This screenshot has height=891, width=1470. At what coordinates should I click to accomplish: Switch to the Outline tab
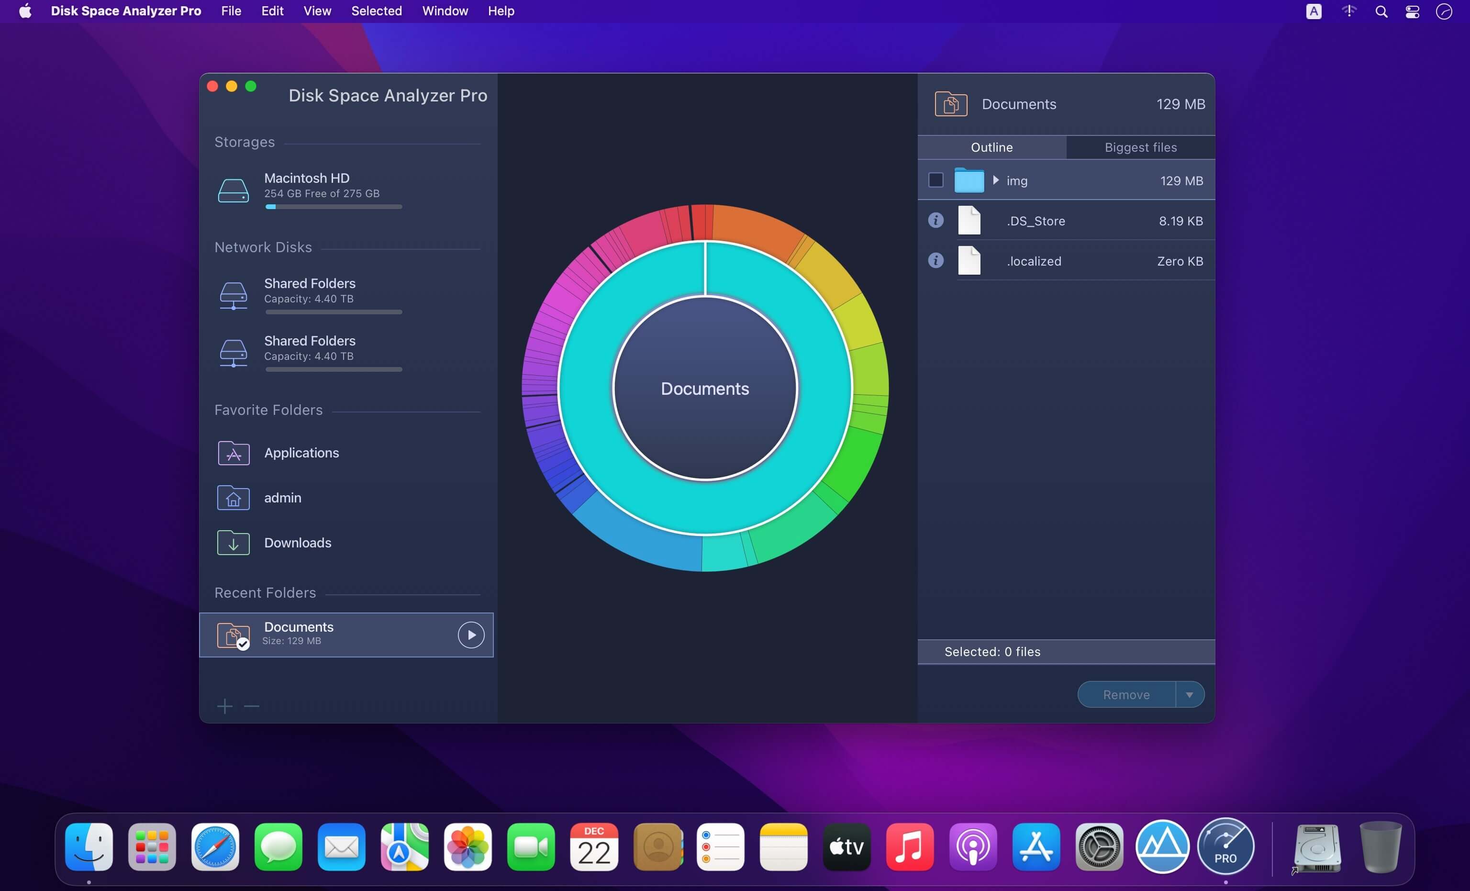[x=991, y=147]
